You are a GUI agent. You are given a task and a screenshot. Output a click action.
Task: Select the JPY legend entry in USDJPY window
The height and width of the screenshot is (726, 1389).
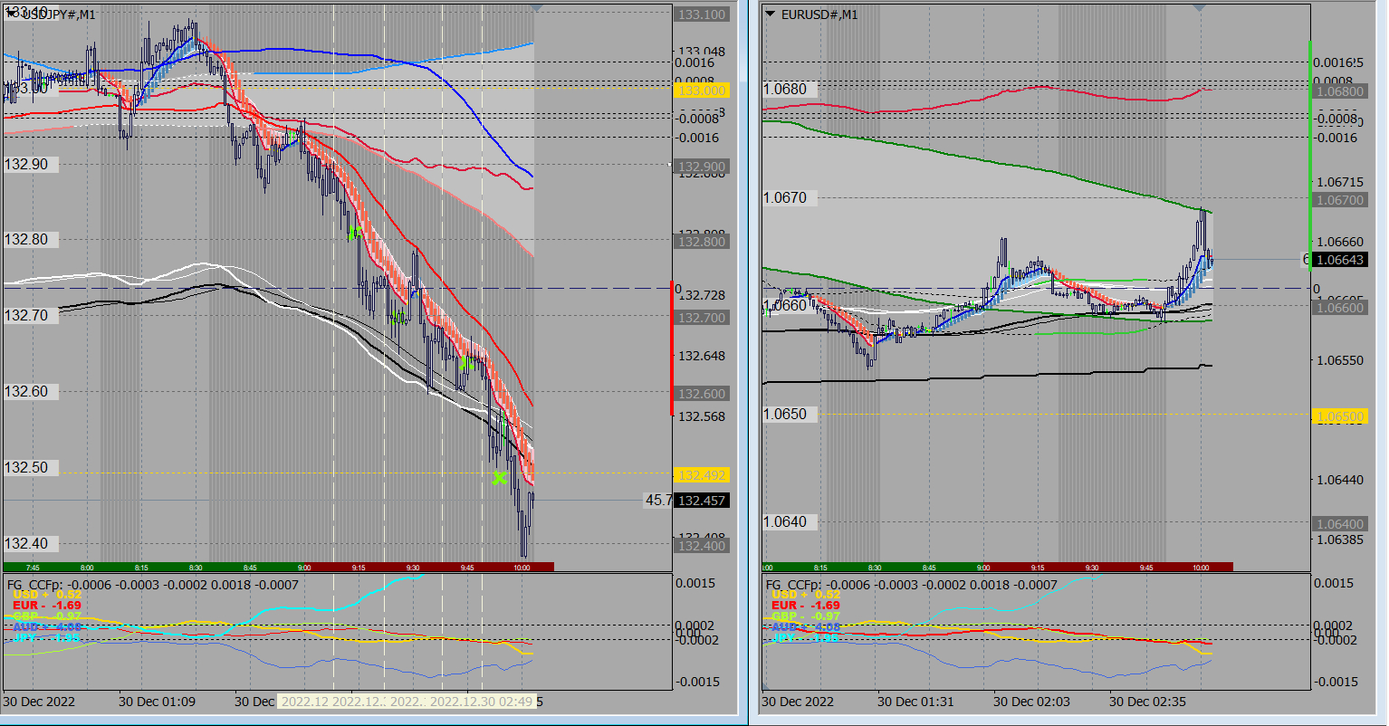[47, 638]
